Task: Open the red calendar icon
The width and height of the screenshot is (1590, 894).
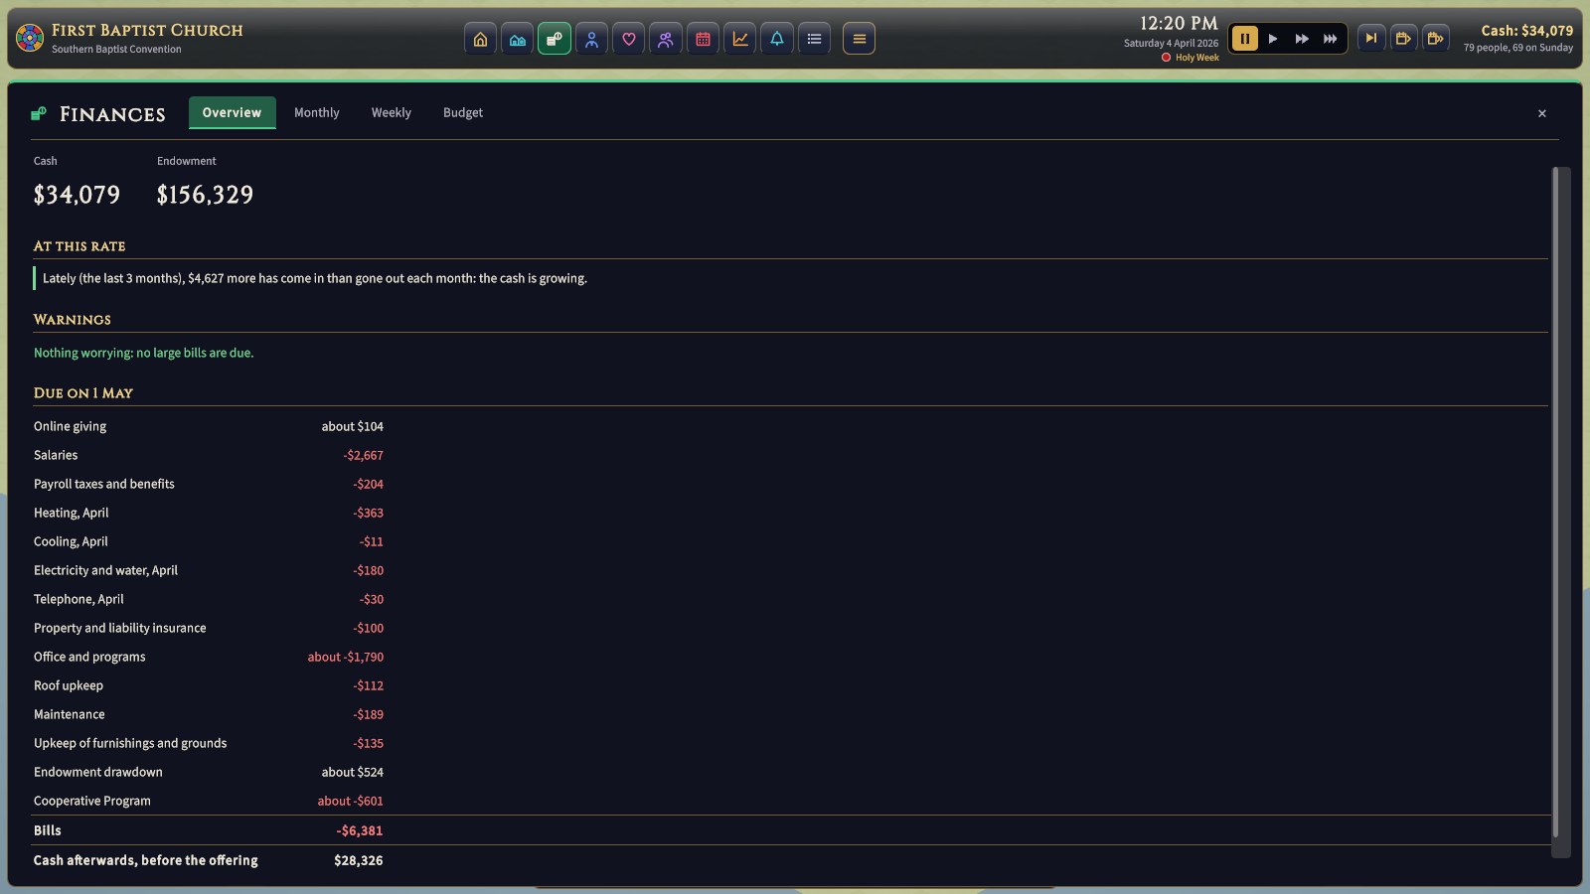Action: coord(703,39)
